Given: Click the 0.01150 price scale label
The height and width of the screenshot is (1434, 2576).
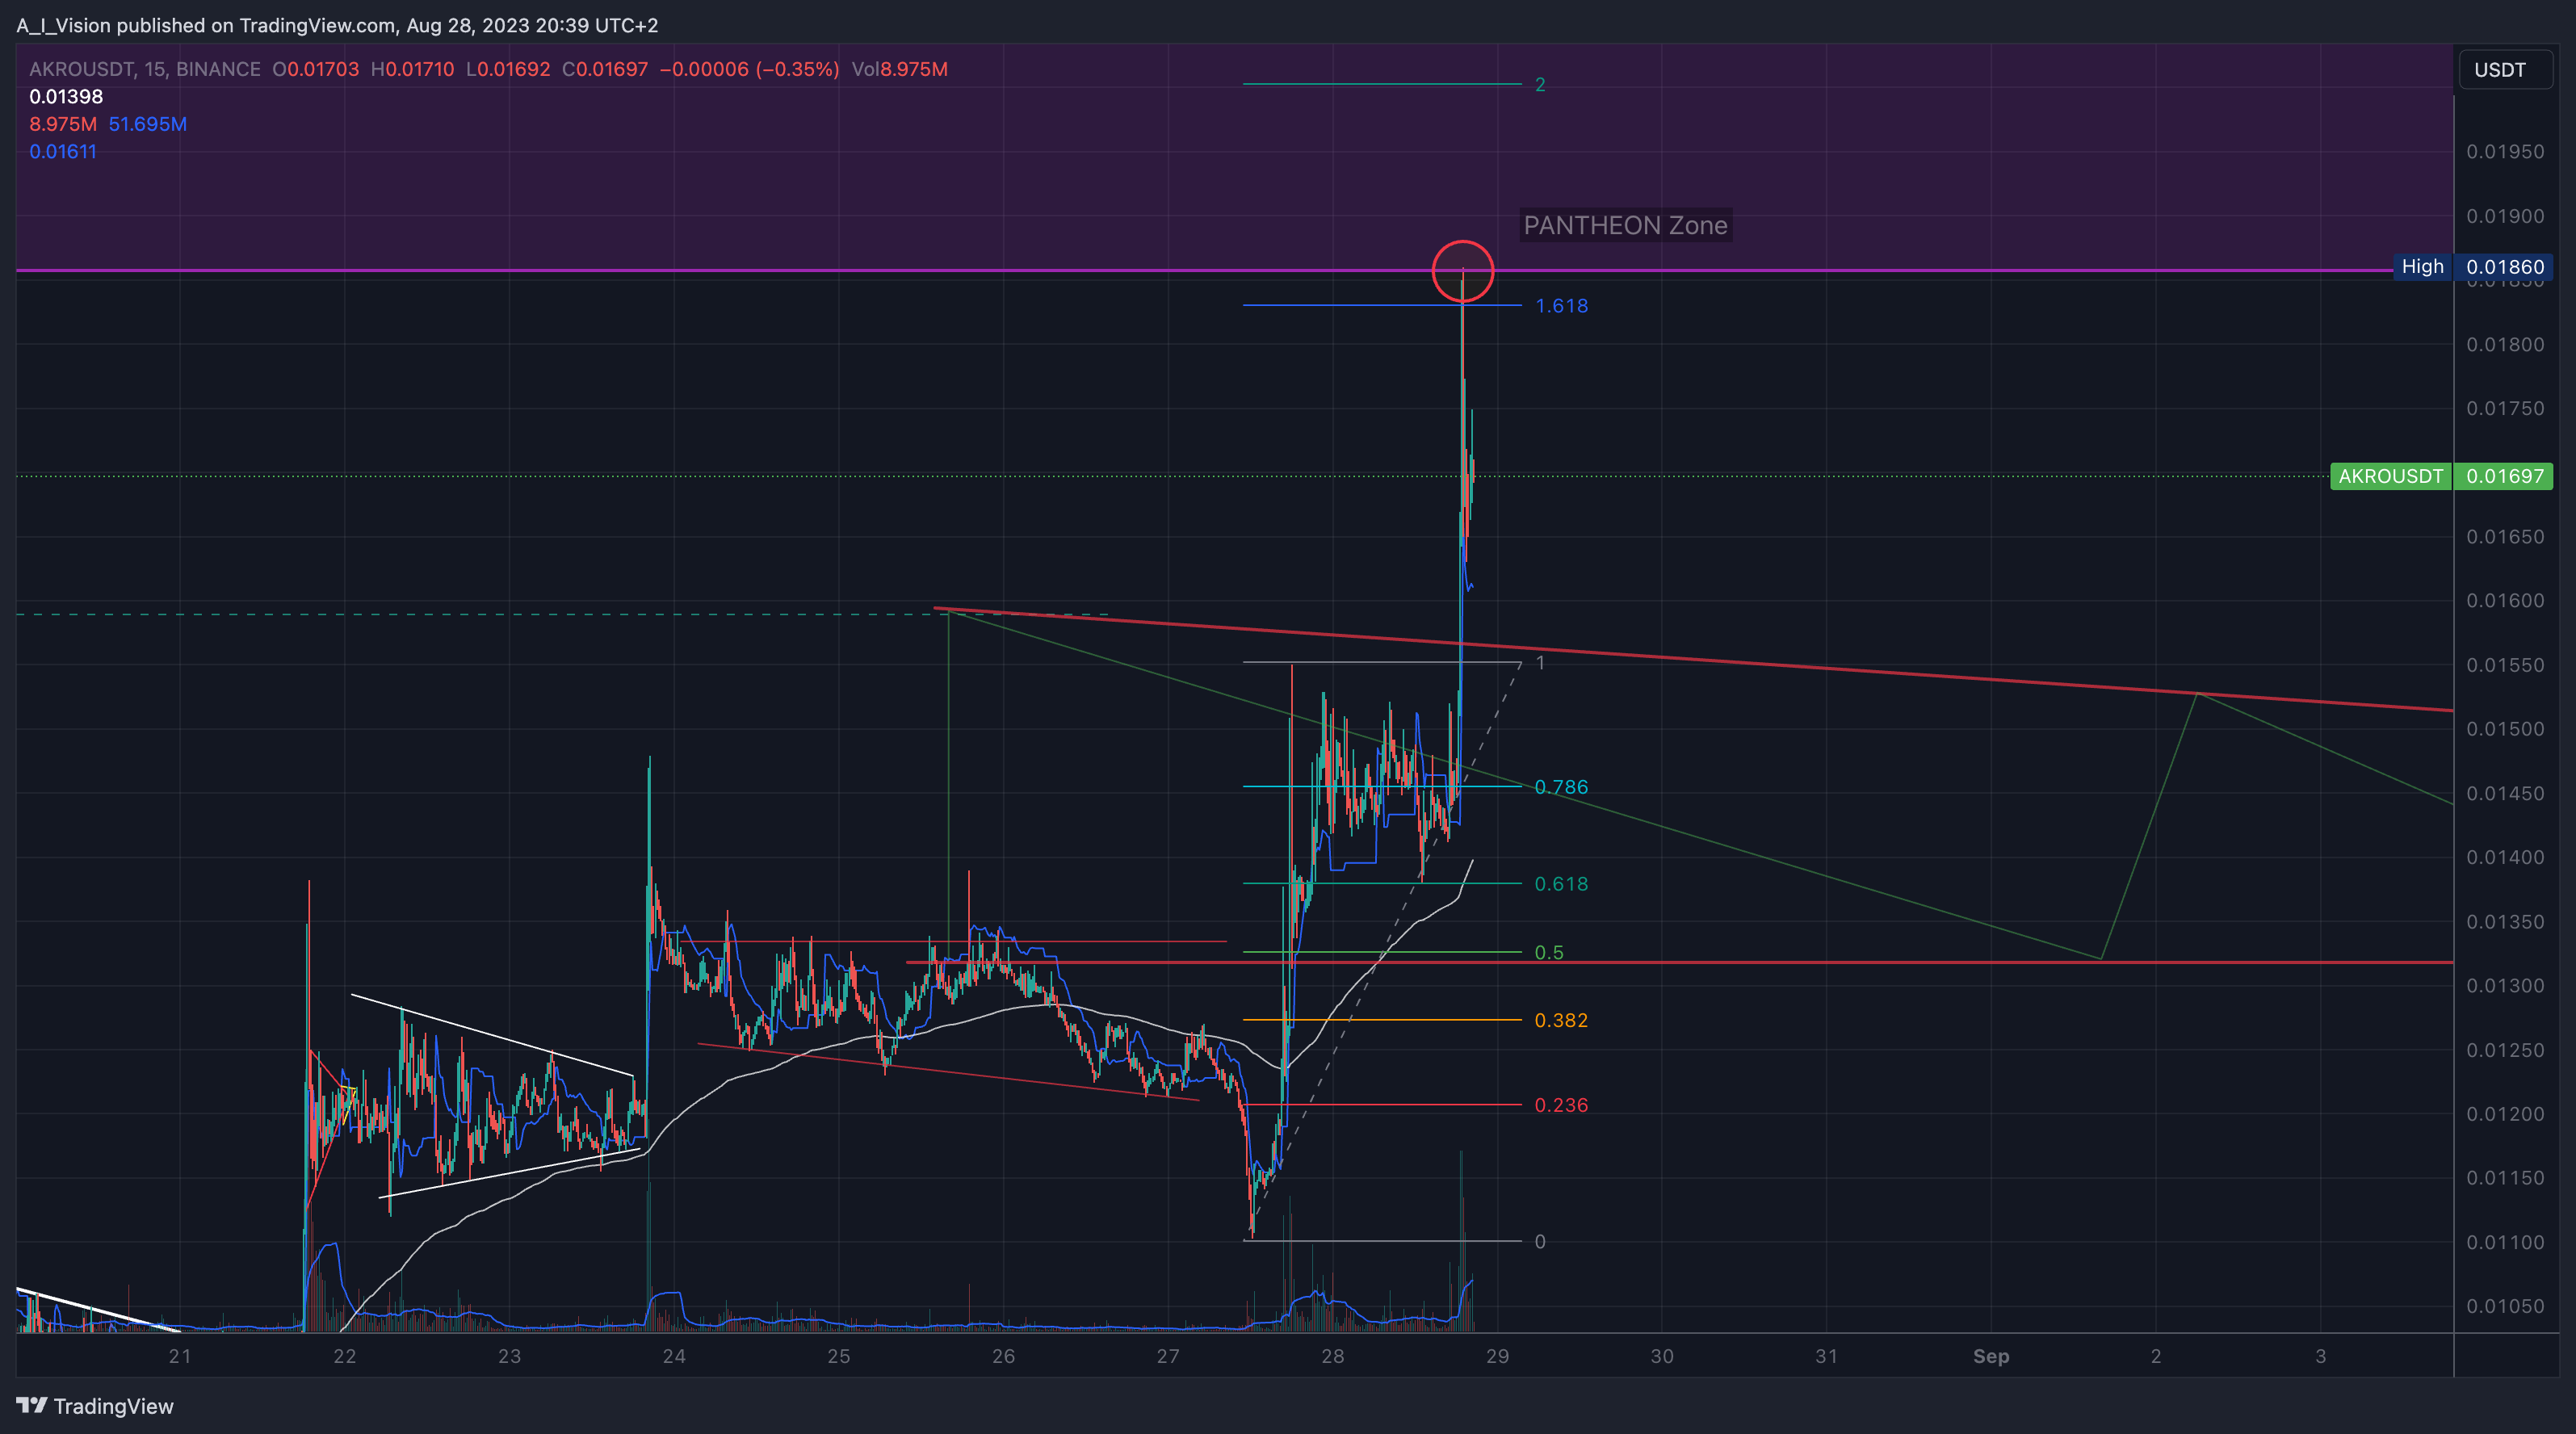Looking at the screenshot, I should [2505, 1178].
